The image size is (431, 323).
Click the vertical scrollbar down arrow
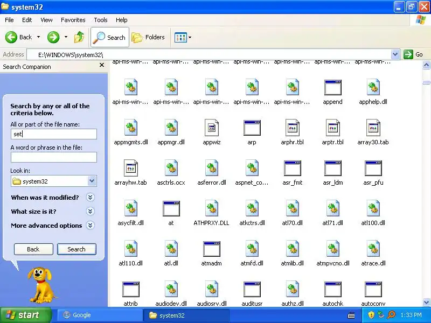[x=426, y=303]
